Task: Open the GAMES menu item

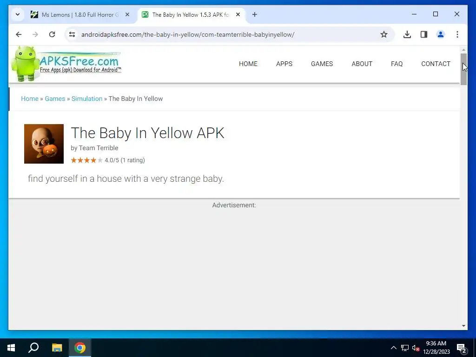Action: (x=322, y=64)
